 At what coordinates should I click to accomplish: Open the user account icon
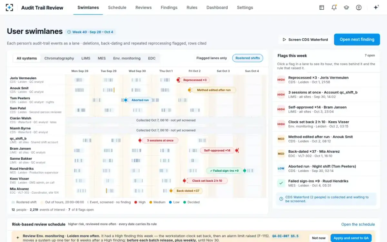point(359,7)
